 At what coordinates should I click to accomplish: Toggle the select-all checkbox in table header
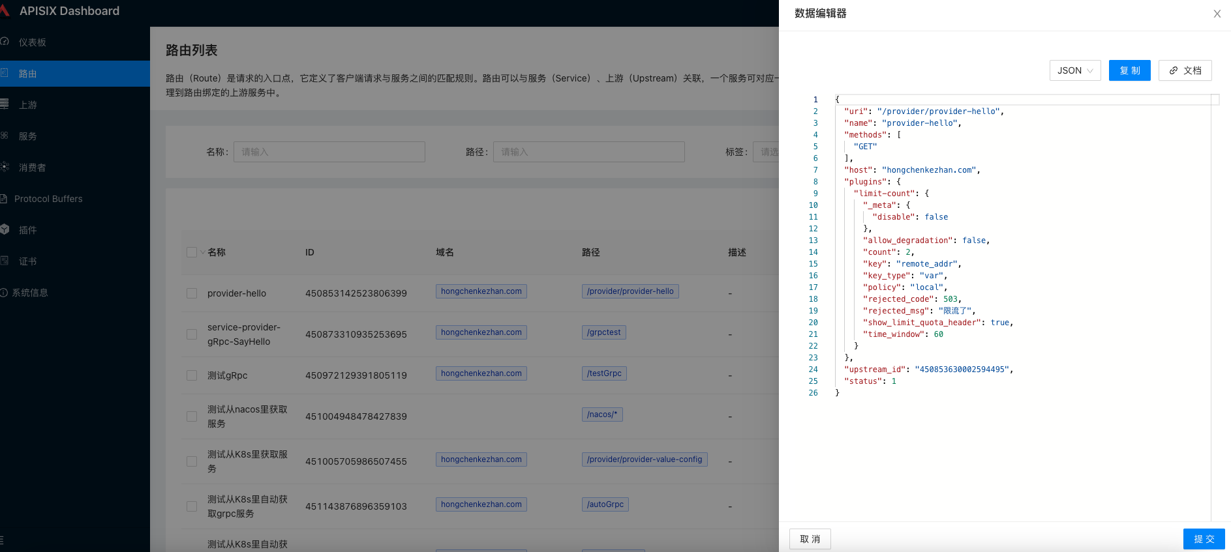(192, 252)
